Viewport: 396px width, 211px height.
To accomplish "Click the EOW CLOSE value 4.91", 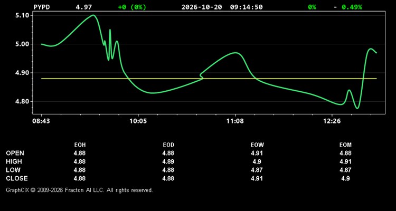I will [257, 178].
